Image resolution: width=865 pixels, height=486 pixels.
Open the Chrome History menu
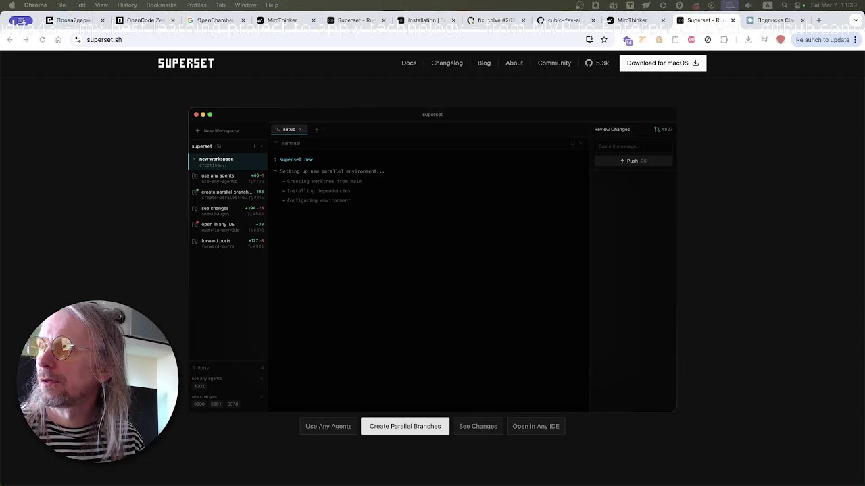127,5
